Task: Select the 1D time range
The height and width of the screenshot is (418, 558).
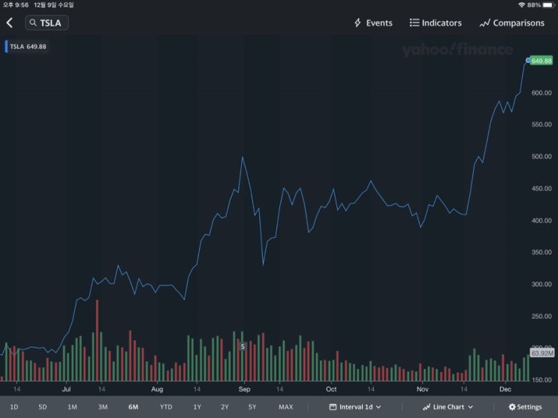Action: click(x=14, y=407)
